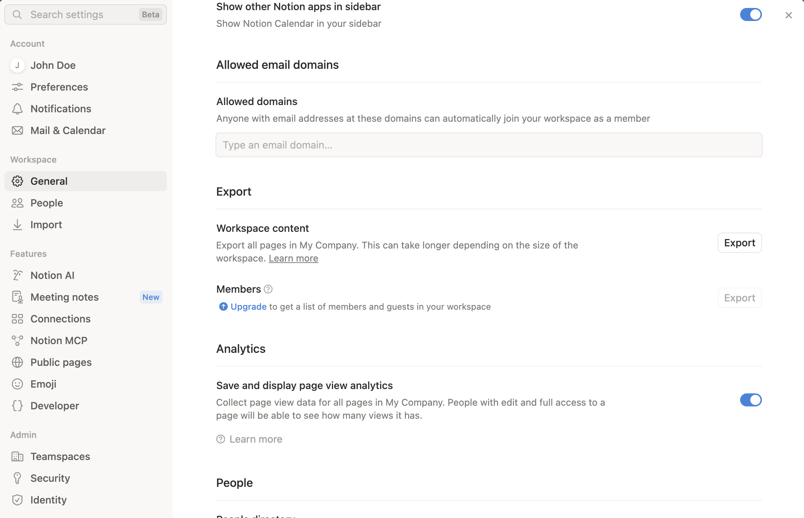This screenshot has width=804, height=518.
Task: Click the search magnifier icon
Action: 17,14
